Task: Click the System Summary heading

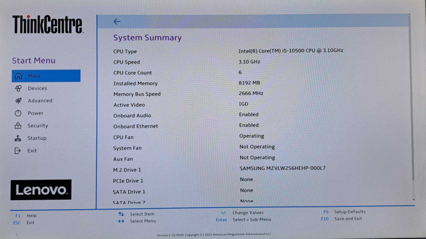Action: (148, 38)
